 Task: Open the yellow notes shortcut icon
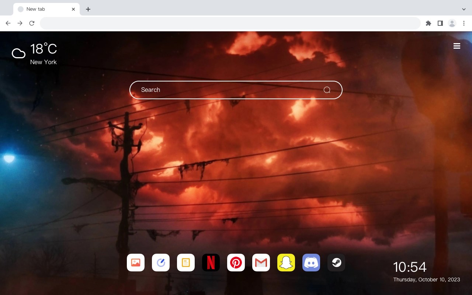[186, 263]
